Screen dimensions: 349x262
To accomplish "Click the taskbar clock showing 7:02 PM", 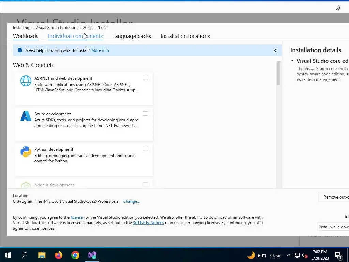I will (320, 255).
